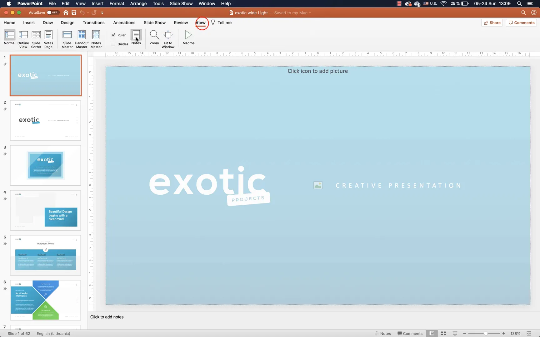
Task: Enable the Guides checkbox
Action: [x=113, y=44]
